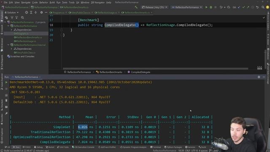Click the search icon in Solution explorer
This screenshot has height=152, width=270.
point(22,17)
